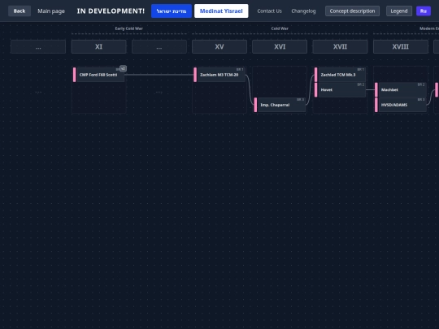Open the Hovet vehicle card
This screenshot has width=439, height=329.
coord(340,90)
